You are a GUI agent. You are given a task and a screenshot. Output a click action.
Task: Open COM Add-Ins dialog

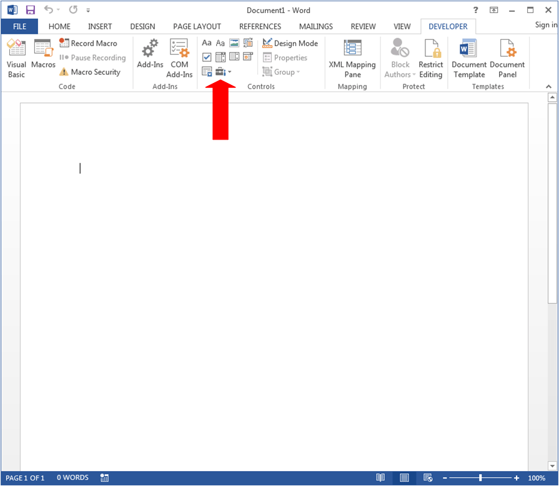(179, 59)
